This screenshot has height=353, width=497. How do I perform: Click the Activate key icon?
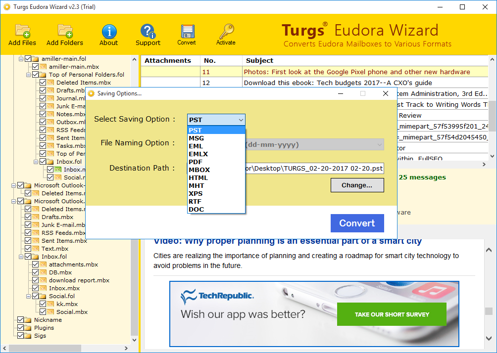[x=226, y=31]
